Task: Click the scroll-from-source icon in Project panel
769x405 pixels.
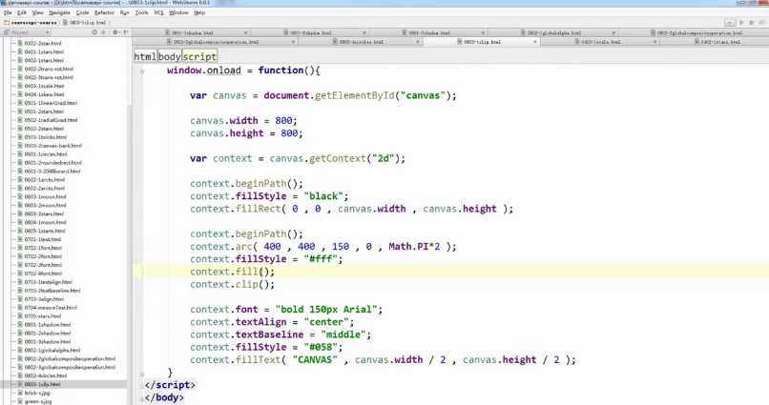Action: click(x=94, y=32)
